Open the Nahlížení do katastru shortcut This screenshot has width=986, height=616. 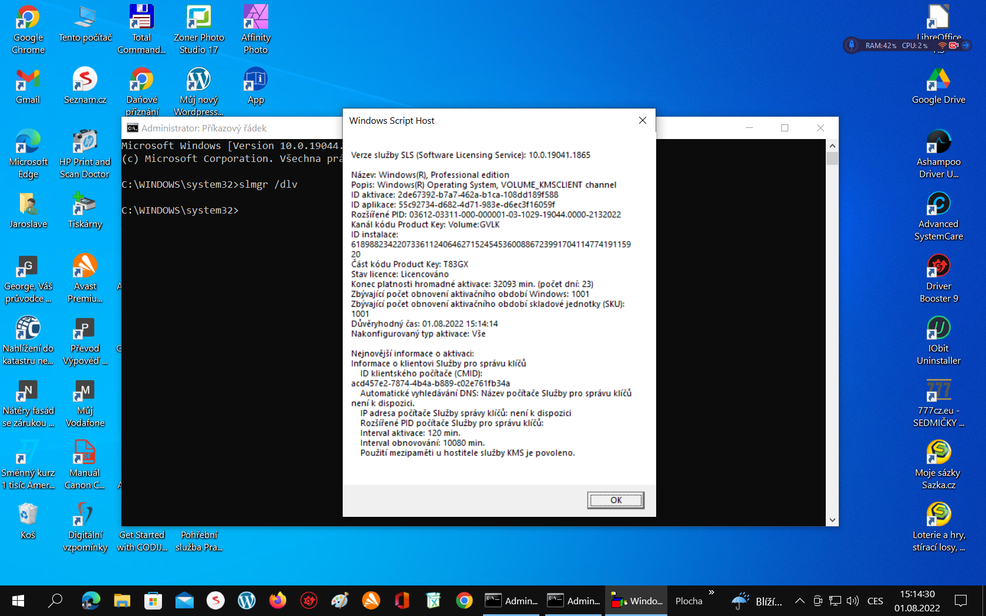point(28,340)
